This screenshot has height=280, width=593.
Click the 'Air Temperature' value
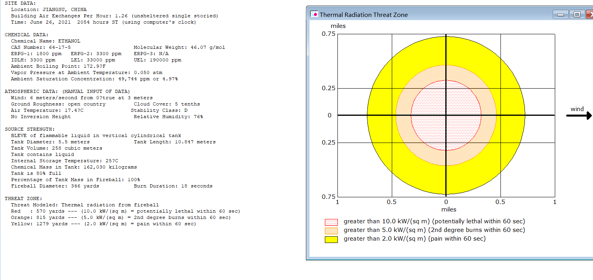point(47,110)
